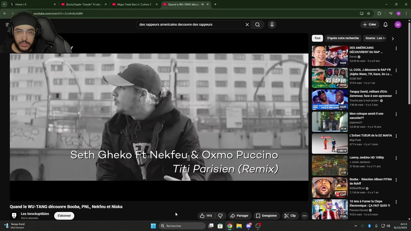Start voice search with the microphone
411x231 pixels.
tap(272, 25)
